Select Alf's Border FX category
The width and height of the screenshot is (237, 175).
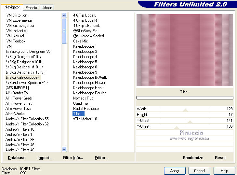tap(17, 93)
